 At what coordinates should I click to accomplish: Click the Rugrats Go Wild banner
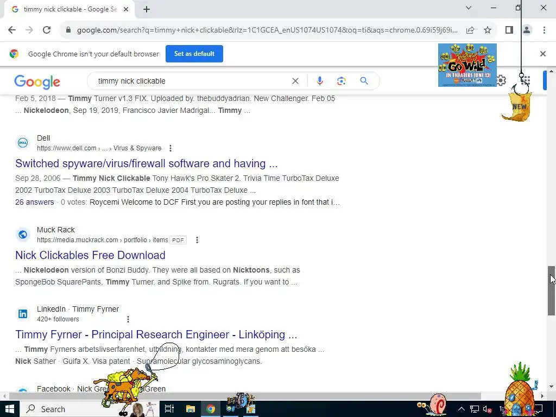(467, 65)
